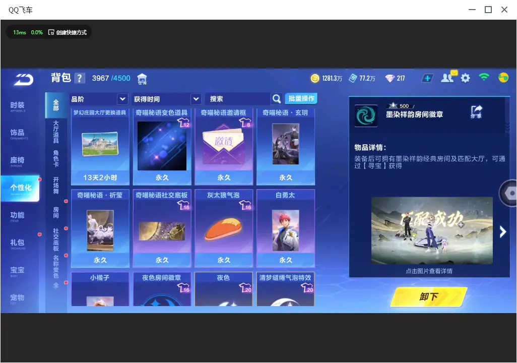This screenshot has width=517, height=363.
Task: Minimize the QQ飞车 window
Action: click(x=472, y=10)
